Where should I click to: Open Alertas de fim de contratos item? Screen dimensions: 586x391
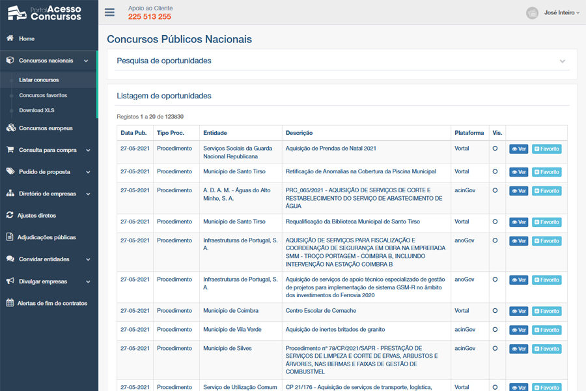[52, 303]
